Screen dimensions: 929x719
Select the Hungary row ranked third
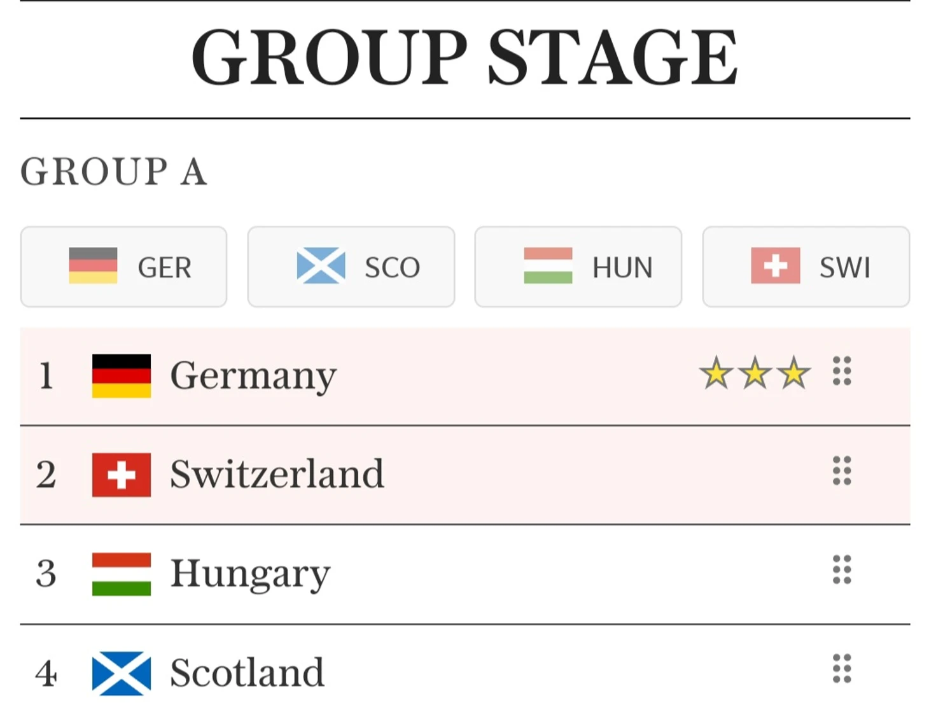pyautogui.click(x=465, y=575)
